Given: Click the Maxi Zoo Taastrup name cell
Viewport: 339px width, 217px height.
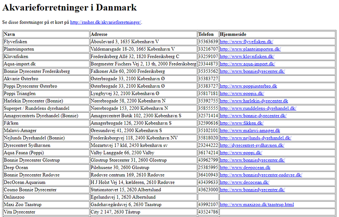Looking at the screenshot, I should coord(46,204).
